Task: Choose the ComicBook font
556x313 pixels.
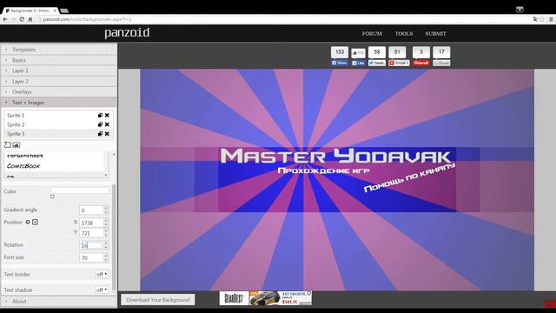Action: coord(23,166)
